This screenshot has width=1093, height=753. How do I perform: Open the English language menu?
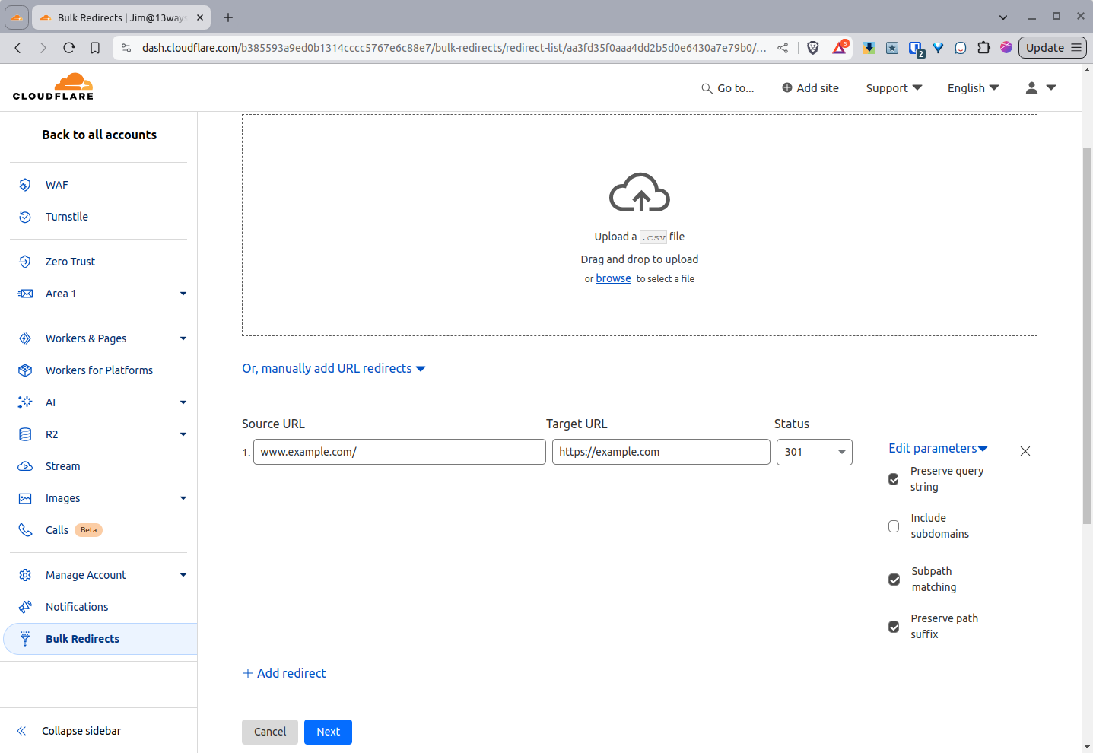972,87
